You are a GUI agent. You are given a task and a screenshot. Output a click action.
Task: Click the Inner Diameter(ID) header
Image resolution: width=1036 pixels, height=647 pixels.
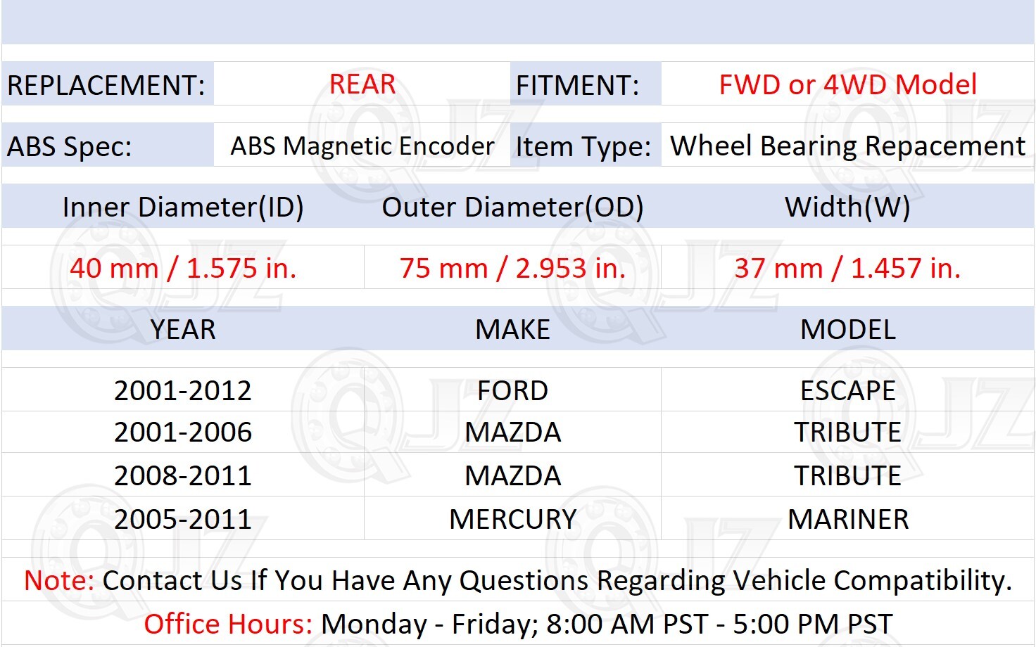[183, 207]
